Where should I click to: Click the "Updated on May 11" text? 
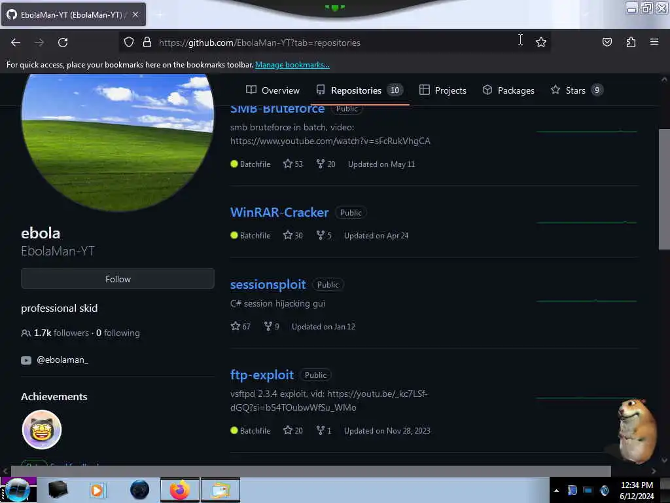pyautogui.click(x=381, y=164)
